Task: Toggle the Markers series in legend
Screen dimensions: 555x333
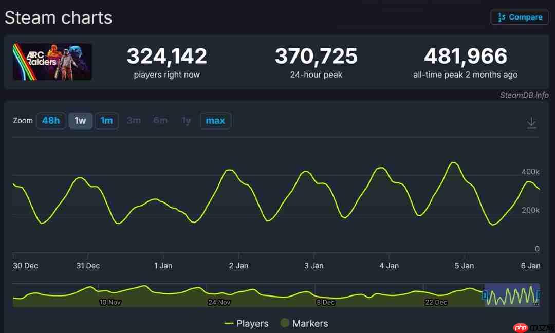Action: [304, 323]
